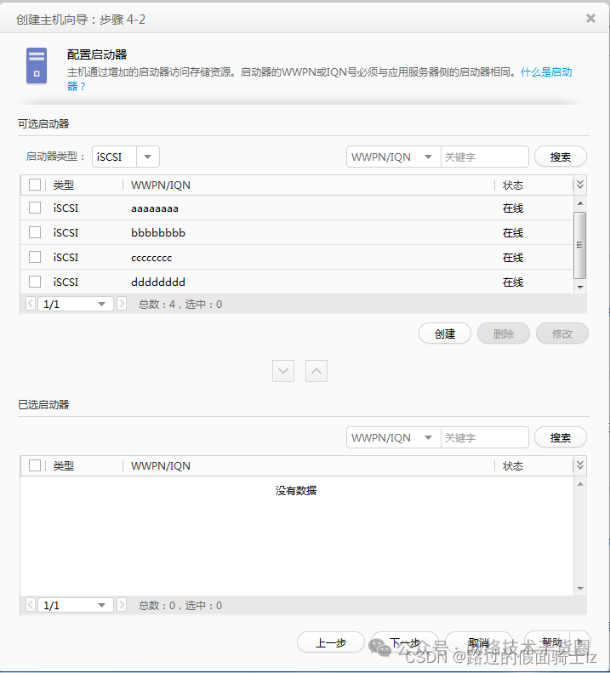Check the checkbox for initiator cccccccc
The image size is (610, 673).
(35, 257)
